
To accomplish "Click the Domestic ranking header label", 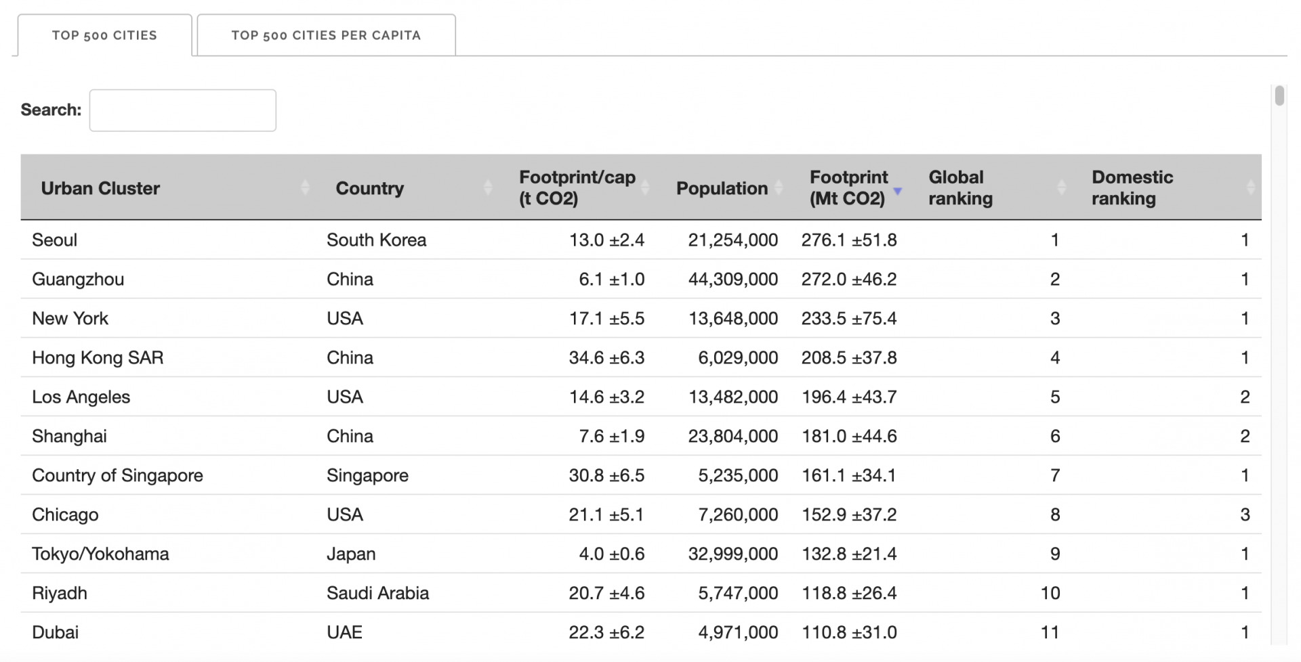I will point(1132,187).
